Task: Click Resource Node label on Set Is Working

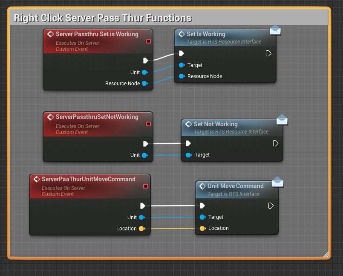Action: (205, 76)
